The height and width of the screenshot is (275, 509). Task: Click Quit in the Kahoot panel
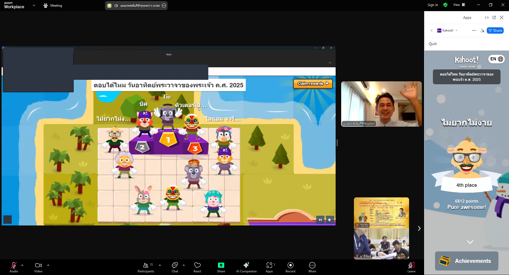pos(433,44)
